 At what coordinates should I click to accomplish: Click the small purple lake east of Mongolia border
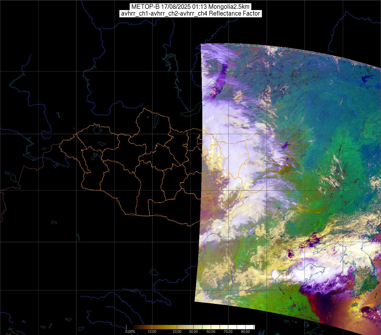pyautogui.click(x=285, y=145)
